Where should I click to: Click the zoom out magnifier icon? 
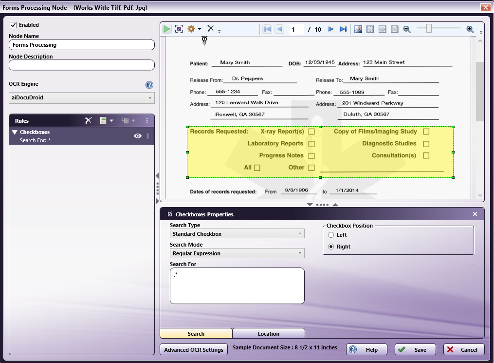[407, 29]
